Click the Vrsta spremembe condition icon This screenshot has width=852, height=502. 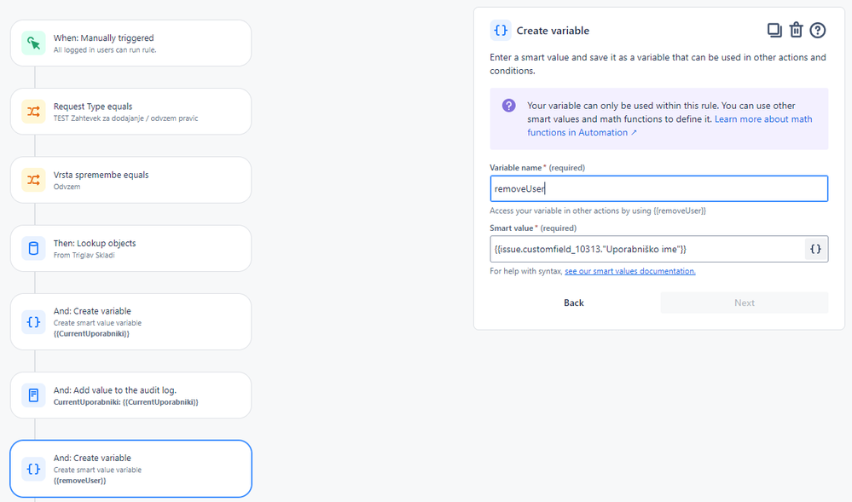click(33, 180)
